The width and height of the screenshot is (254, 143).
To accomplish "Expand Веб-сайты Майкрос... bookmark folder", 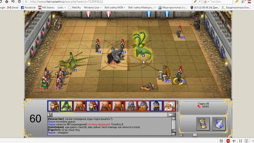I will 142,8.
